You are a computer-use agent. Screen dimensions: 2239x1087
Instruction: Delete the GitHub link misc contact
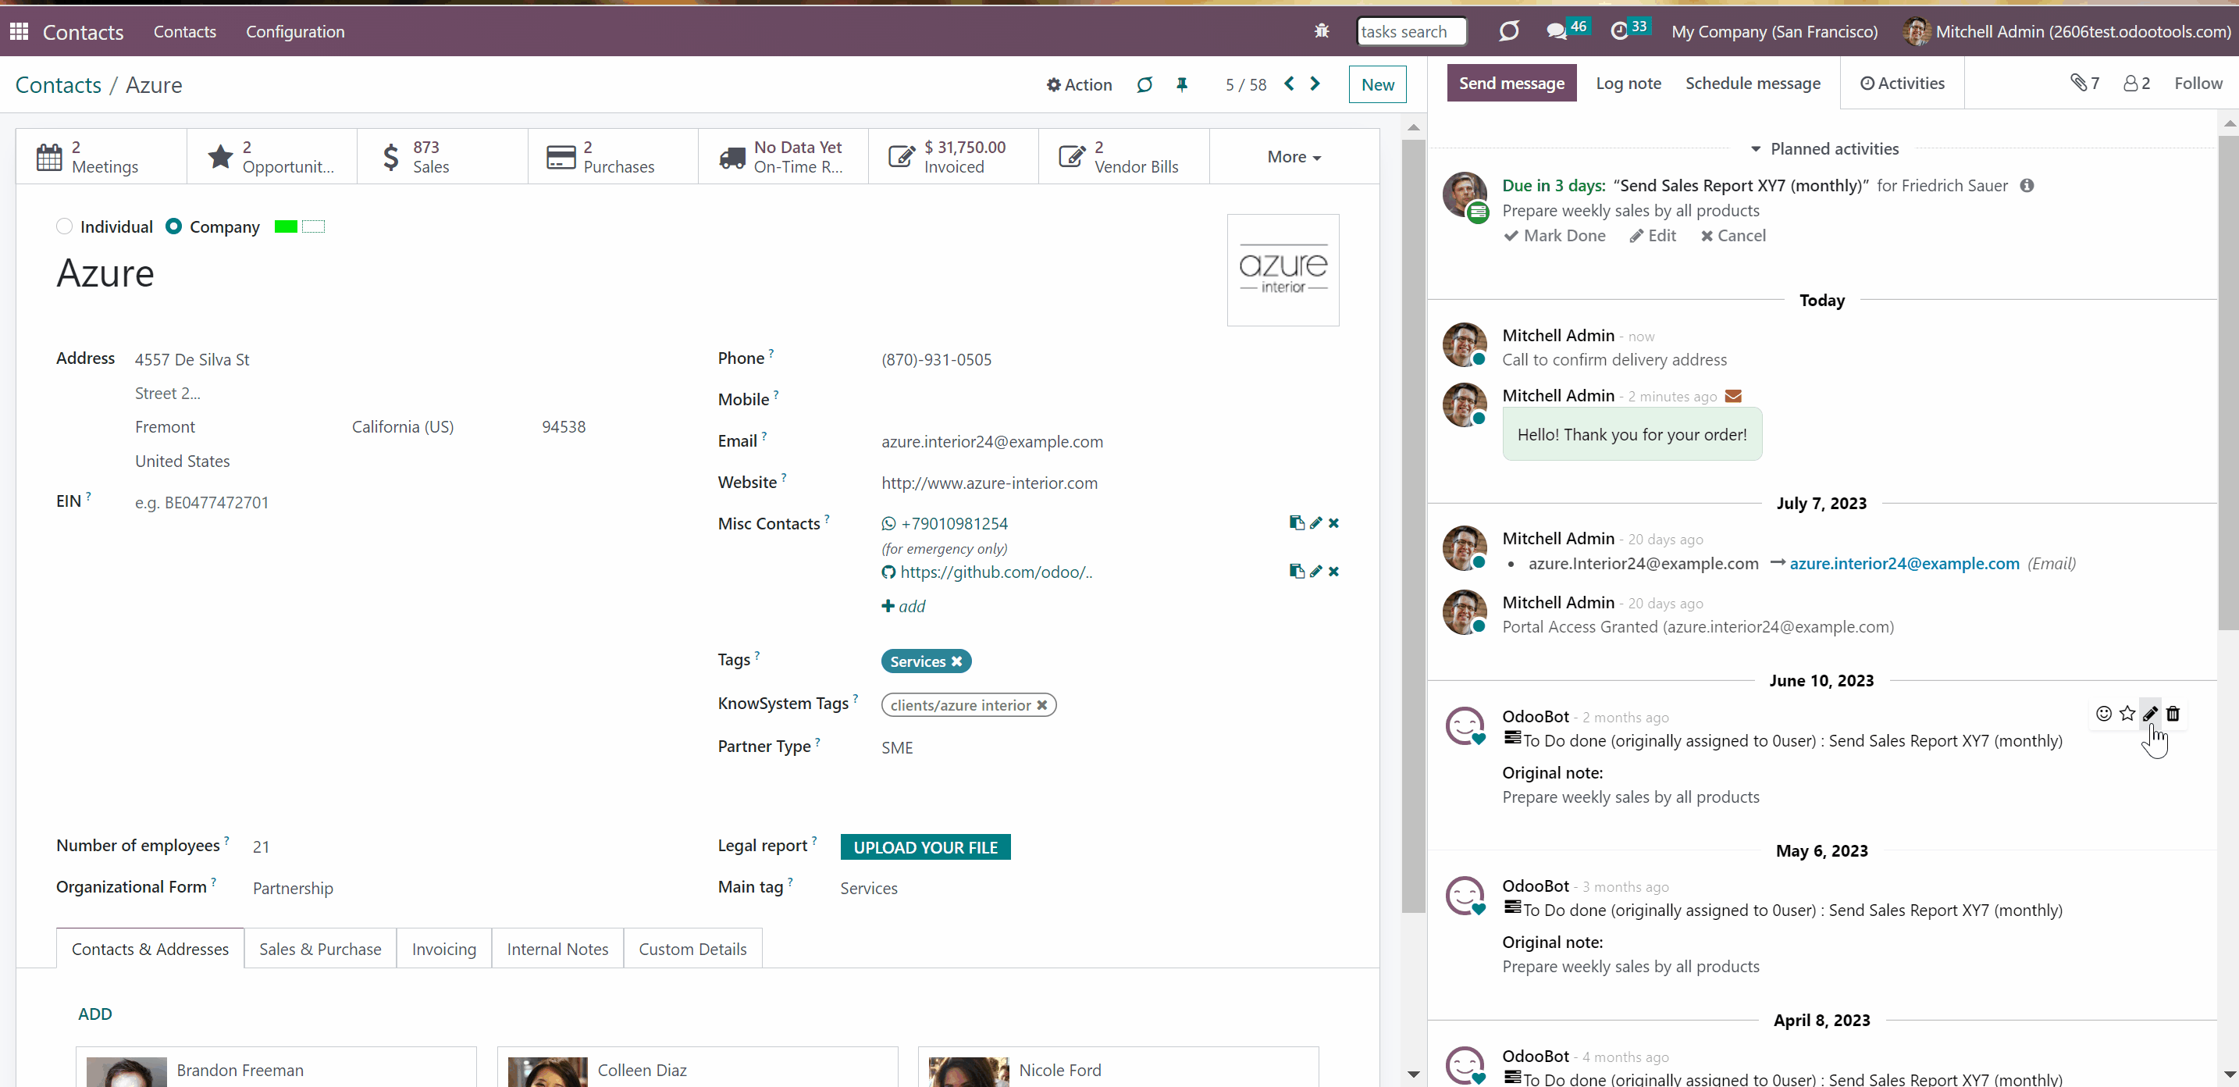click(1333, 572)
